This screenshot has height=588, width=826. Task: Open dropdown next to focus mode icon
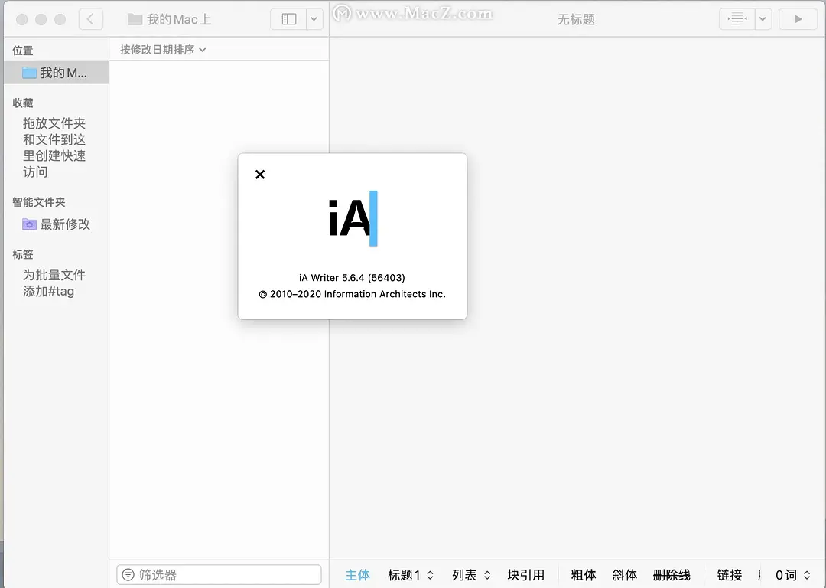(x=763, y=19)
